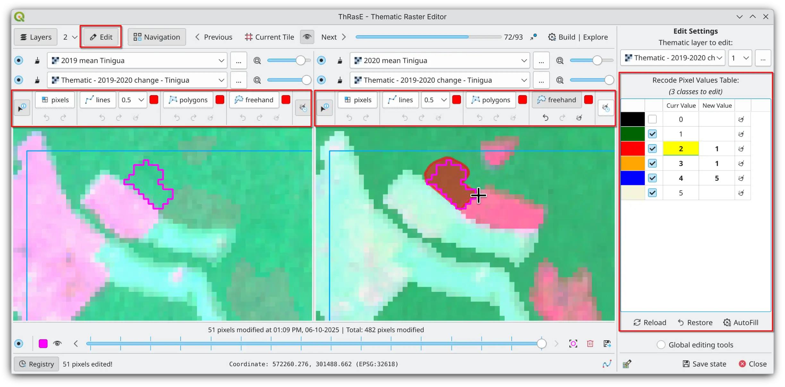
Task: Click the trash delete icon near timeline
Action: (590, 344)
